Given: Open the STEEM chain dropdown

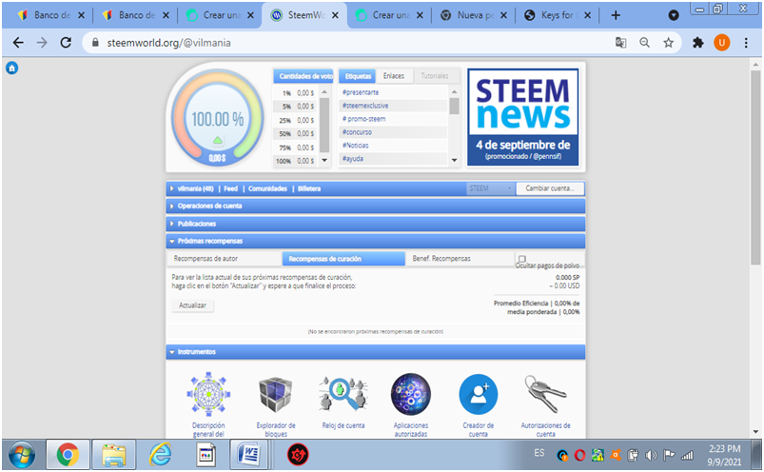Looking at the screenshot, I should click(490, 188).
